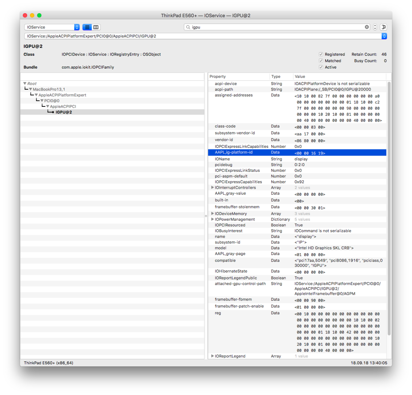
Task: Select the IOHibernateState property
Action: click(297, 272)
